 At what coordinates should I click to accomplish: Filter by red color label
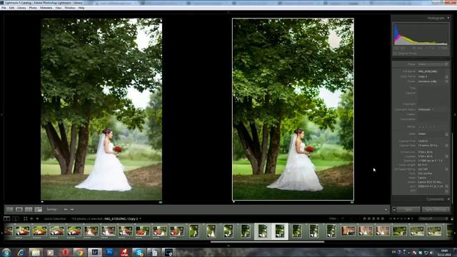(x=391, y=218)
